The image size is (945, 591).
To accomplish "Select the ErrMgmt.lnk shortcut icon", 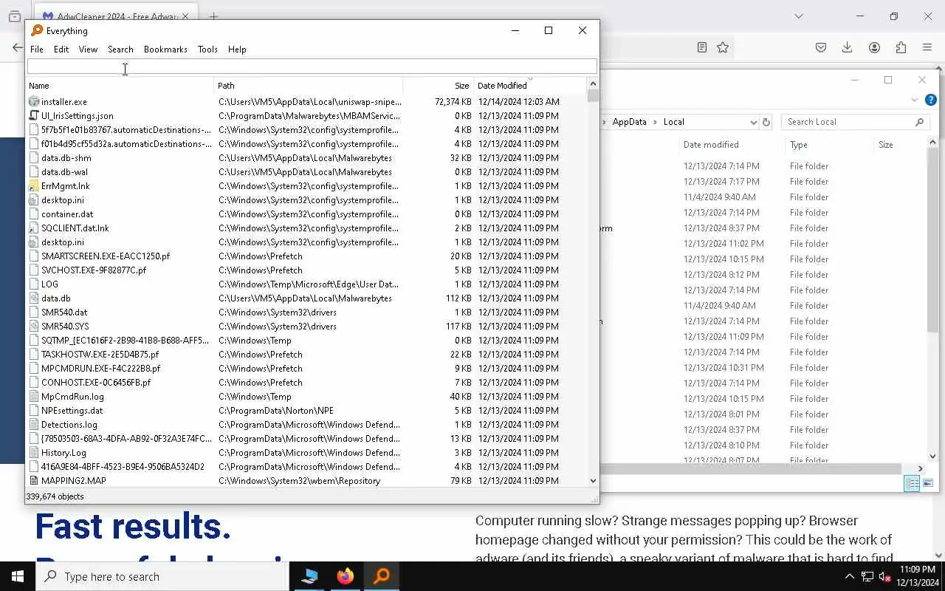I will tap(34, 186).
